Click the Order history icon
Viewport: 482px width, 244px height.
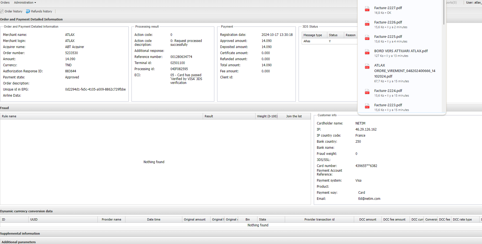tap(2, 11)
